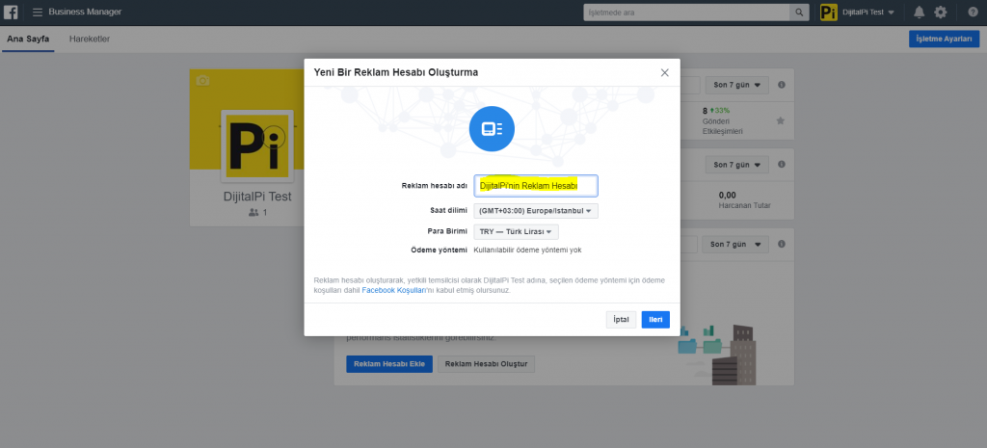The image size is (987, 448).
Task: Click the İleri button
Action: (x=655, y=320)
